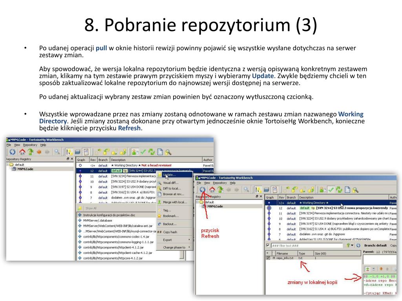The height and width of the screenshot is (301, 402).
Task: Collapse default group in context-menu window registry
Action: [7, 165]
